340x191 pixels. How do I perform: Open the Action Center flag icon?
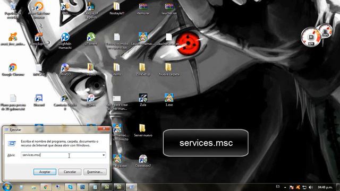[x=292, y=187]
